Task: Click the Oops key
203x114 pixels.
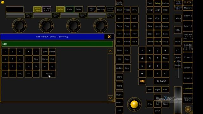Action: click(x=127, y=59)
